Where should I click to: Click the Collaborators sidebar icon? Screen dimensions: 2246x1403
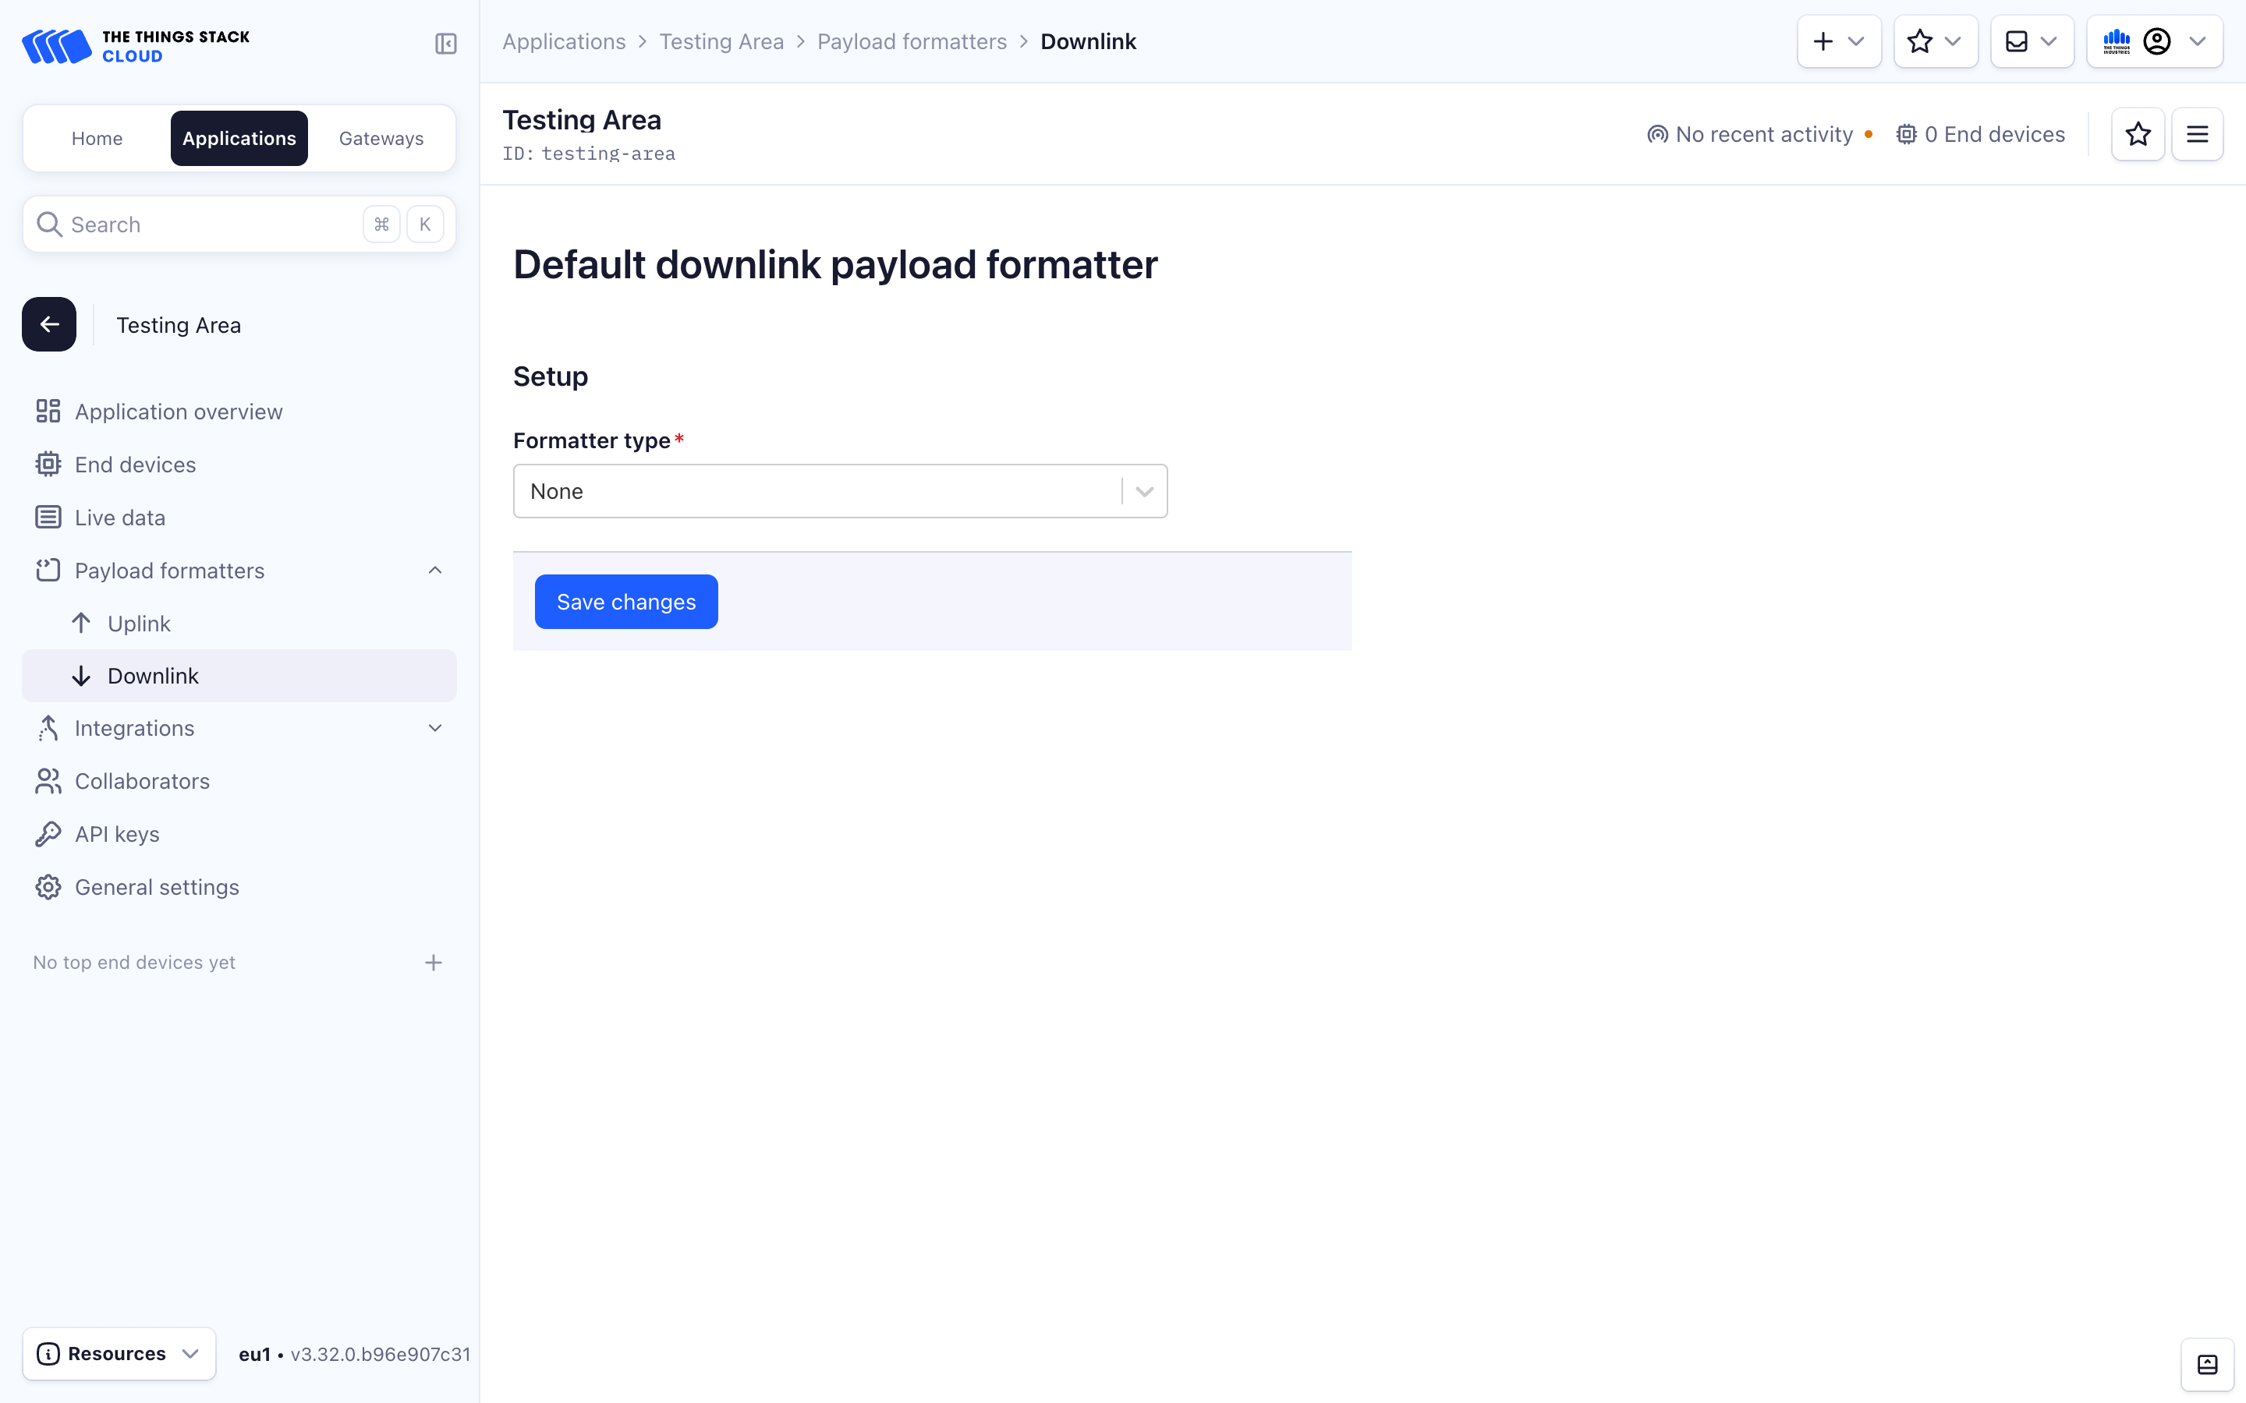tap(47, 781)
